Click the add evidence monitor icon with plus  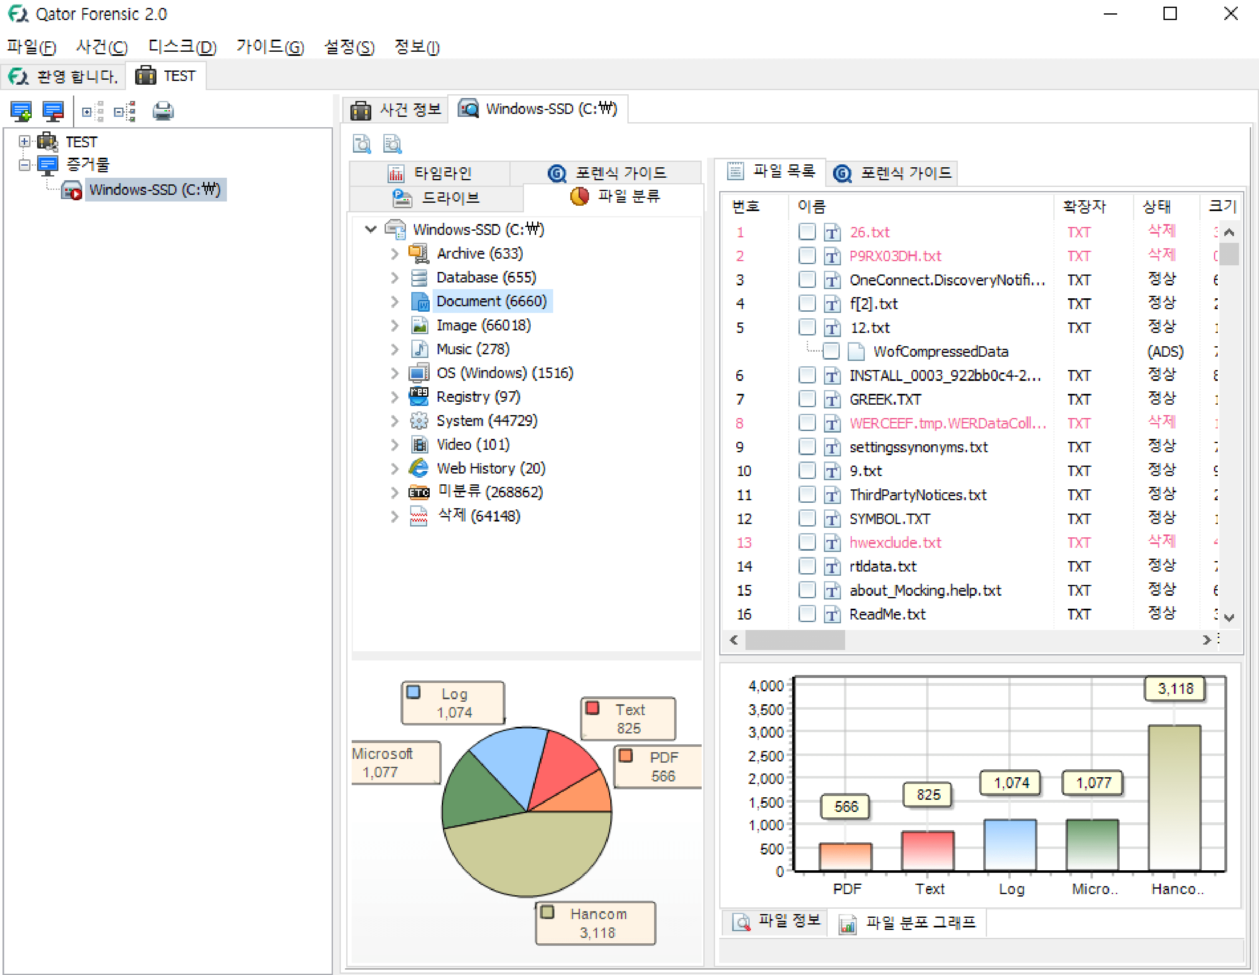(x=21, y=111)
